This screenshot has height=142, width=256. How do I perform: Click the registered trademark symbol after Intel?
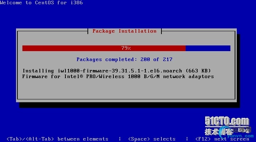[81, 76]
